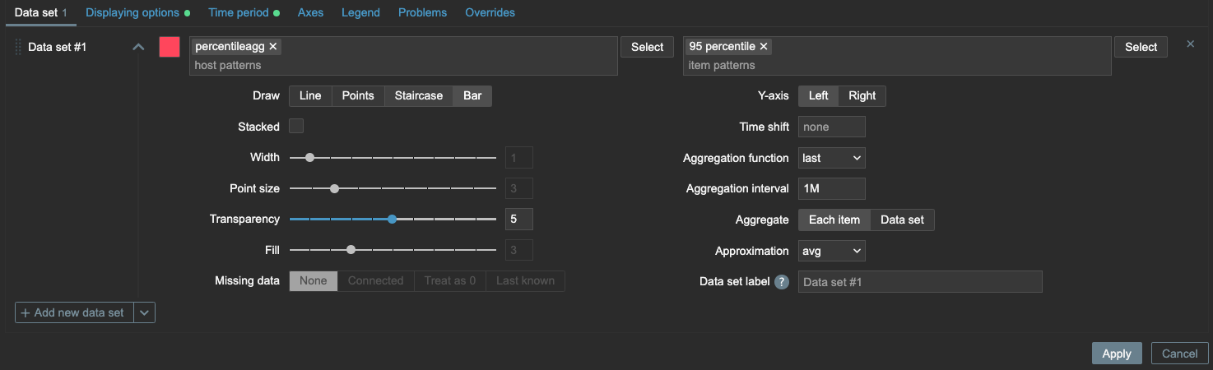Viewport: 1213px width, 370px height.
Task: Open the Aggregation function dropdown
Action: pos(831,158)
